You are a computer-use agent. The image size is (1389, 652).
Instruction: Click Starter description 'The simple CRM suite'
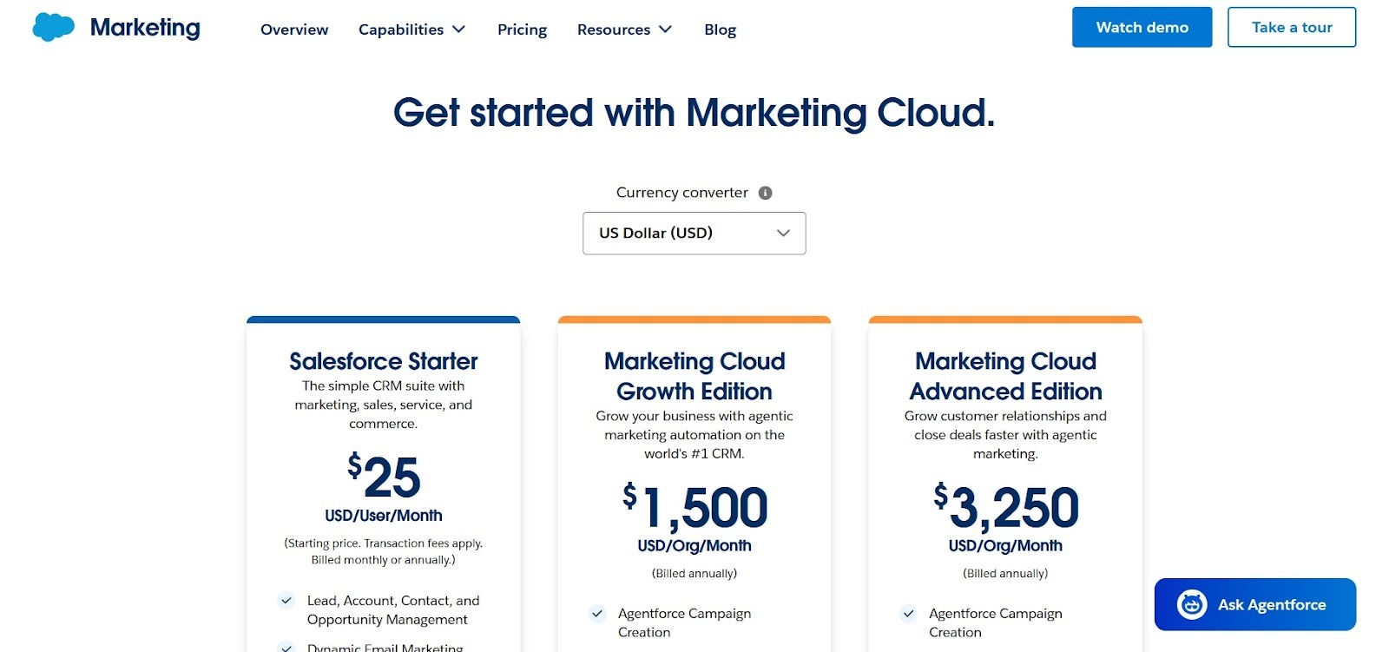click(x=383, y=405)
